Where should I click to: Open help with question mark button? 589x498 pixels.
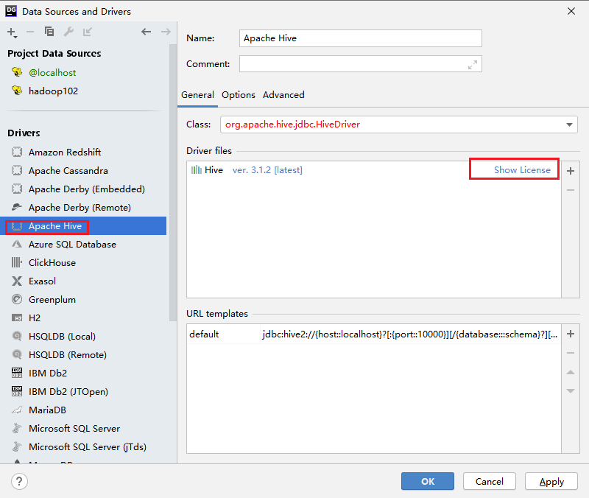pyautogui.click(x=19, y=482)
